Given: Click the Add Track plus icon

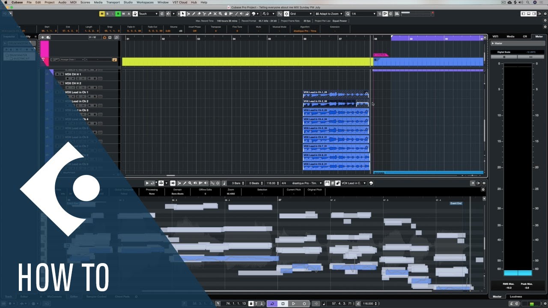Looking at the screenshot, I should 42,37.
